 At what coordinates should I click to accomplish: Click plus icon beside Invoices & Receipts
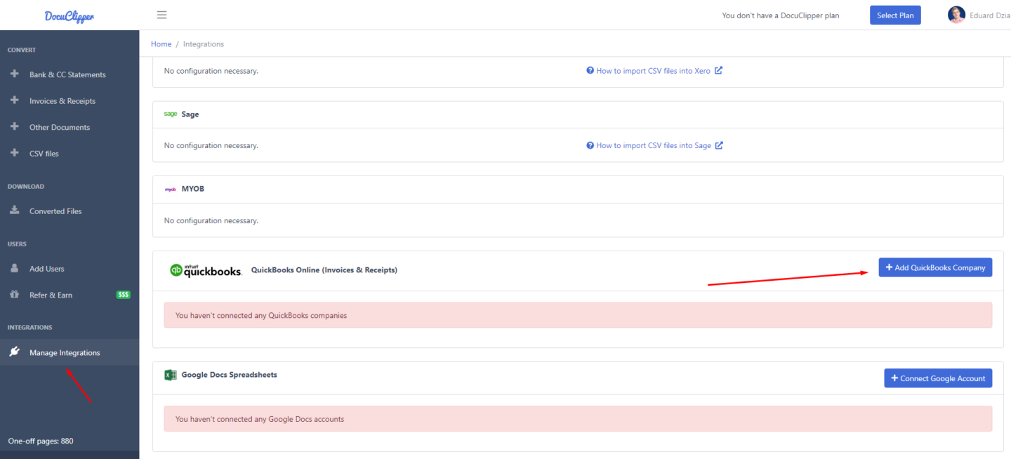point(15,100)
